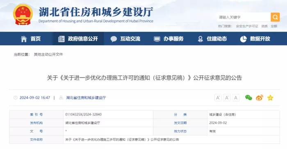Click the 发文日期 label cell
The image size is (287, 149).
click(180, 123)
